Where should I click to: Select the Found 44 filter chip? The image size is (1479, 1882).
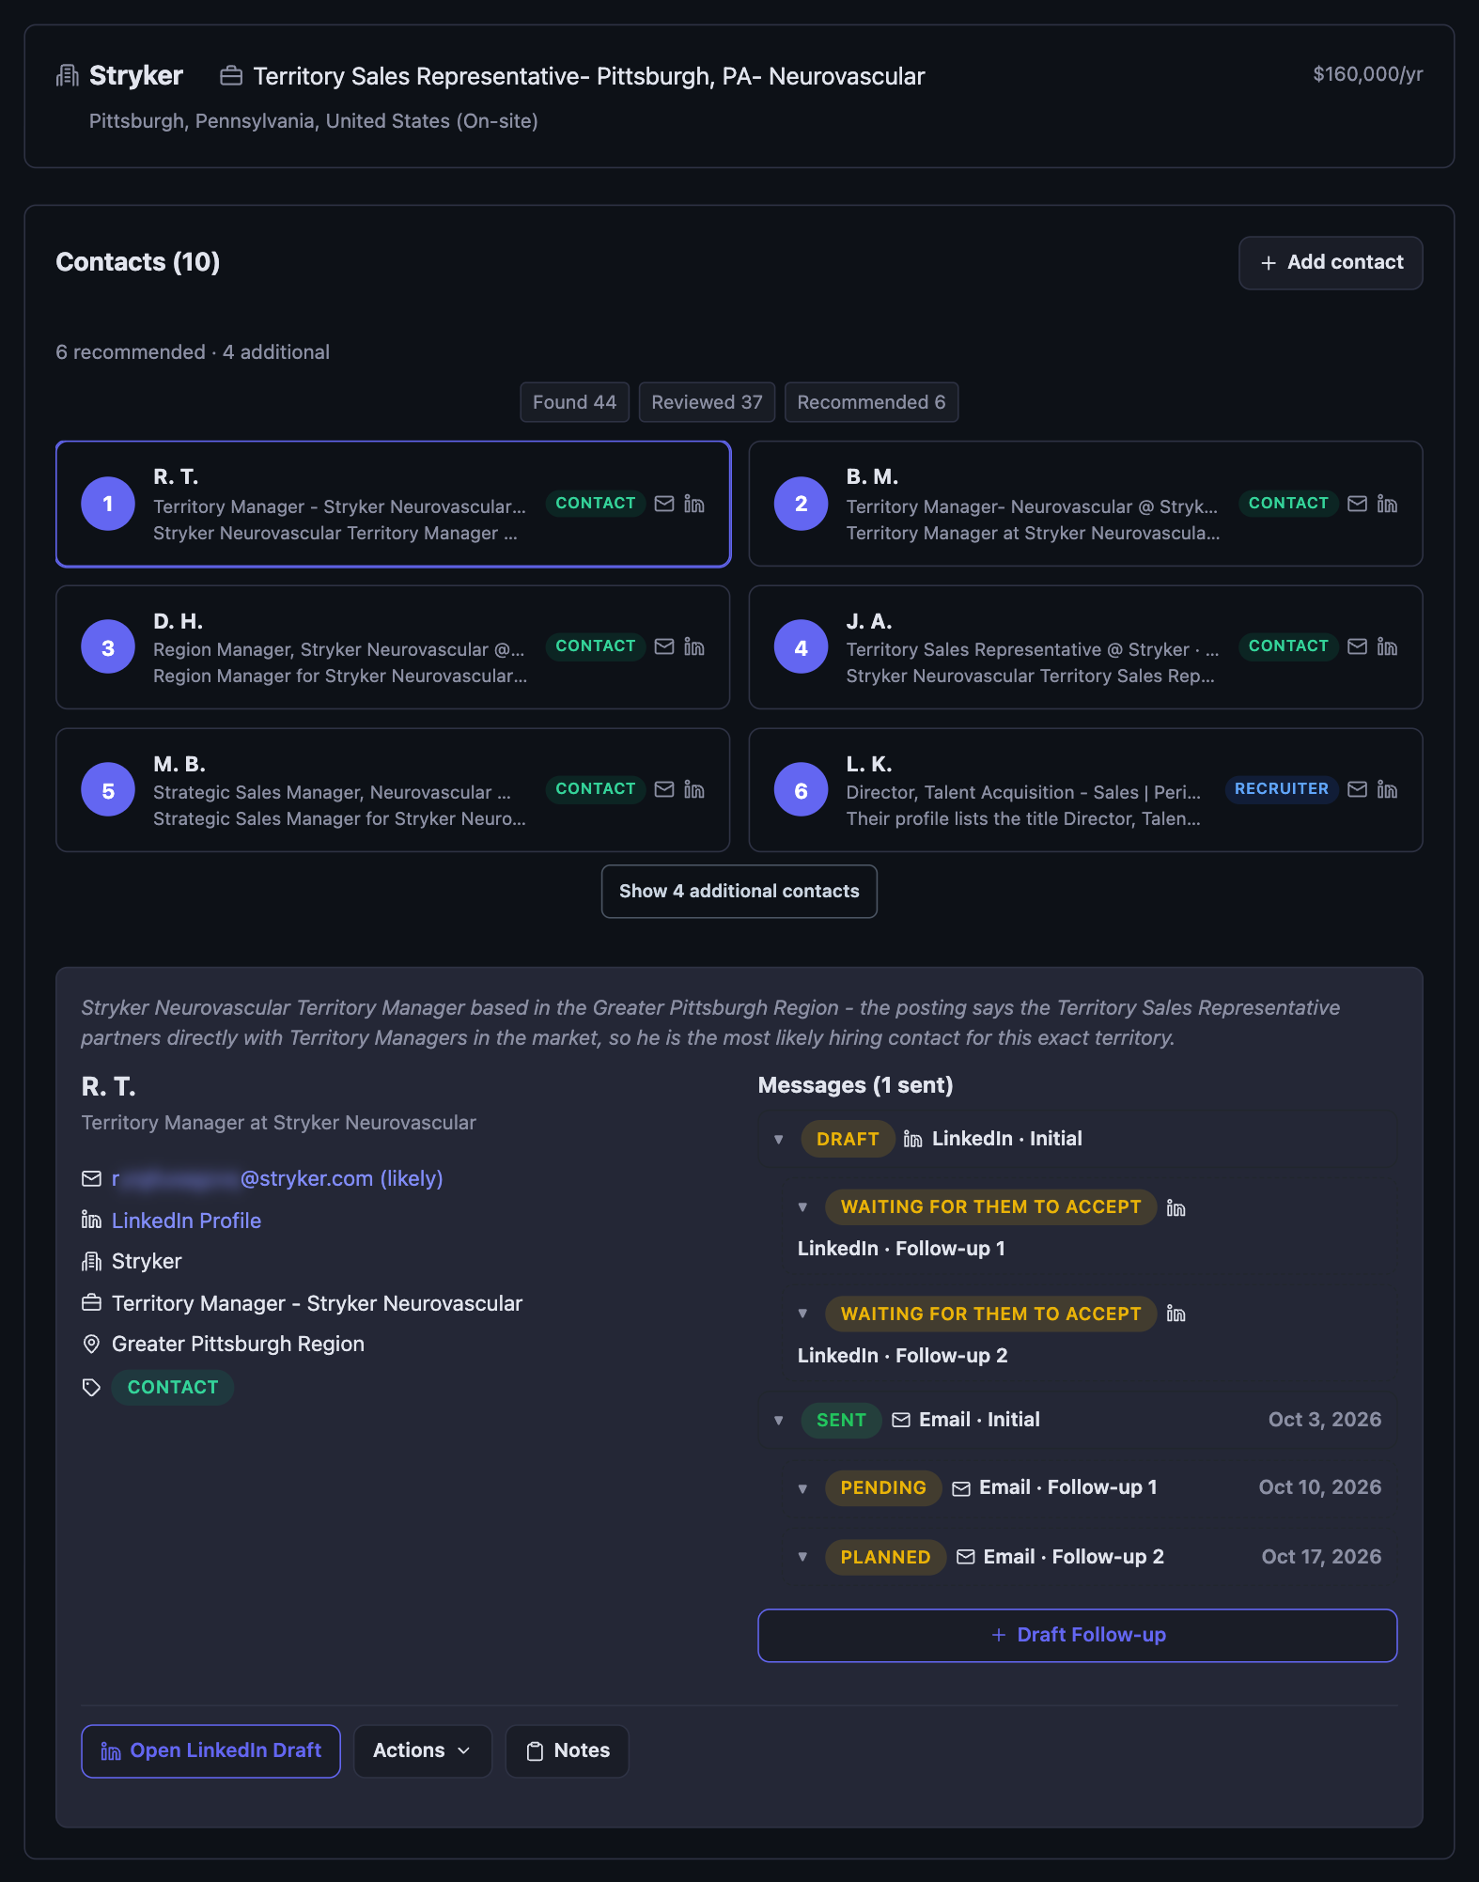point(575,402)
